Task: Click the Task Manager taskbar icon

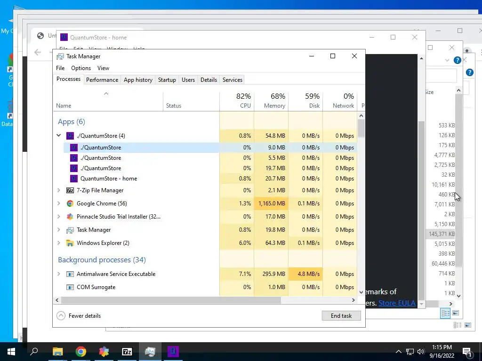Action: click(150, 352)
